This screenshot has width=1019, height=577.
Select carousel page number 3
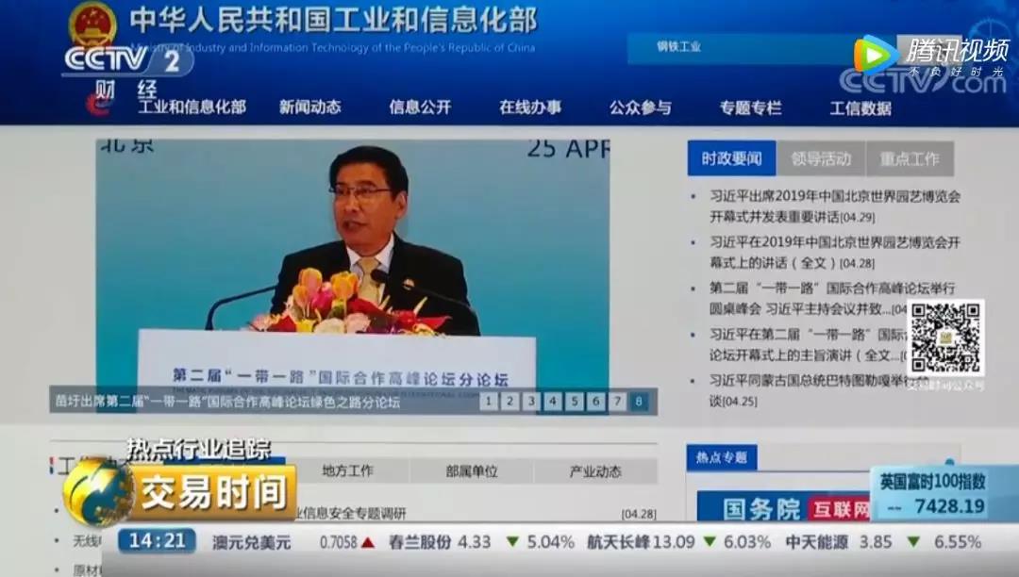coord(530,401)
